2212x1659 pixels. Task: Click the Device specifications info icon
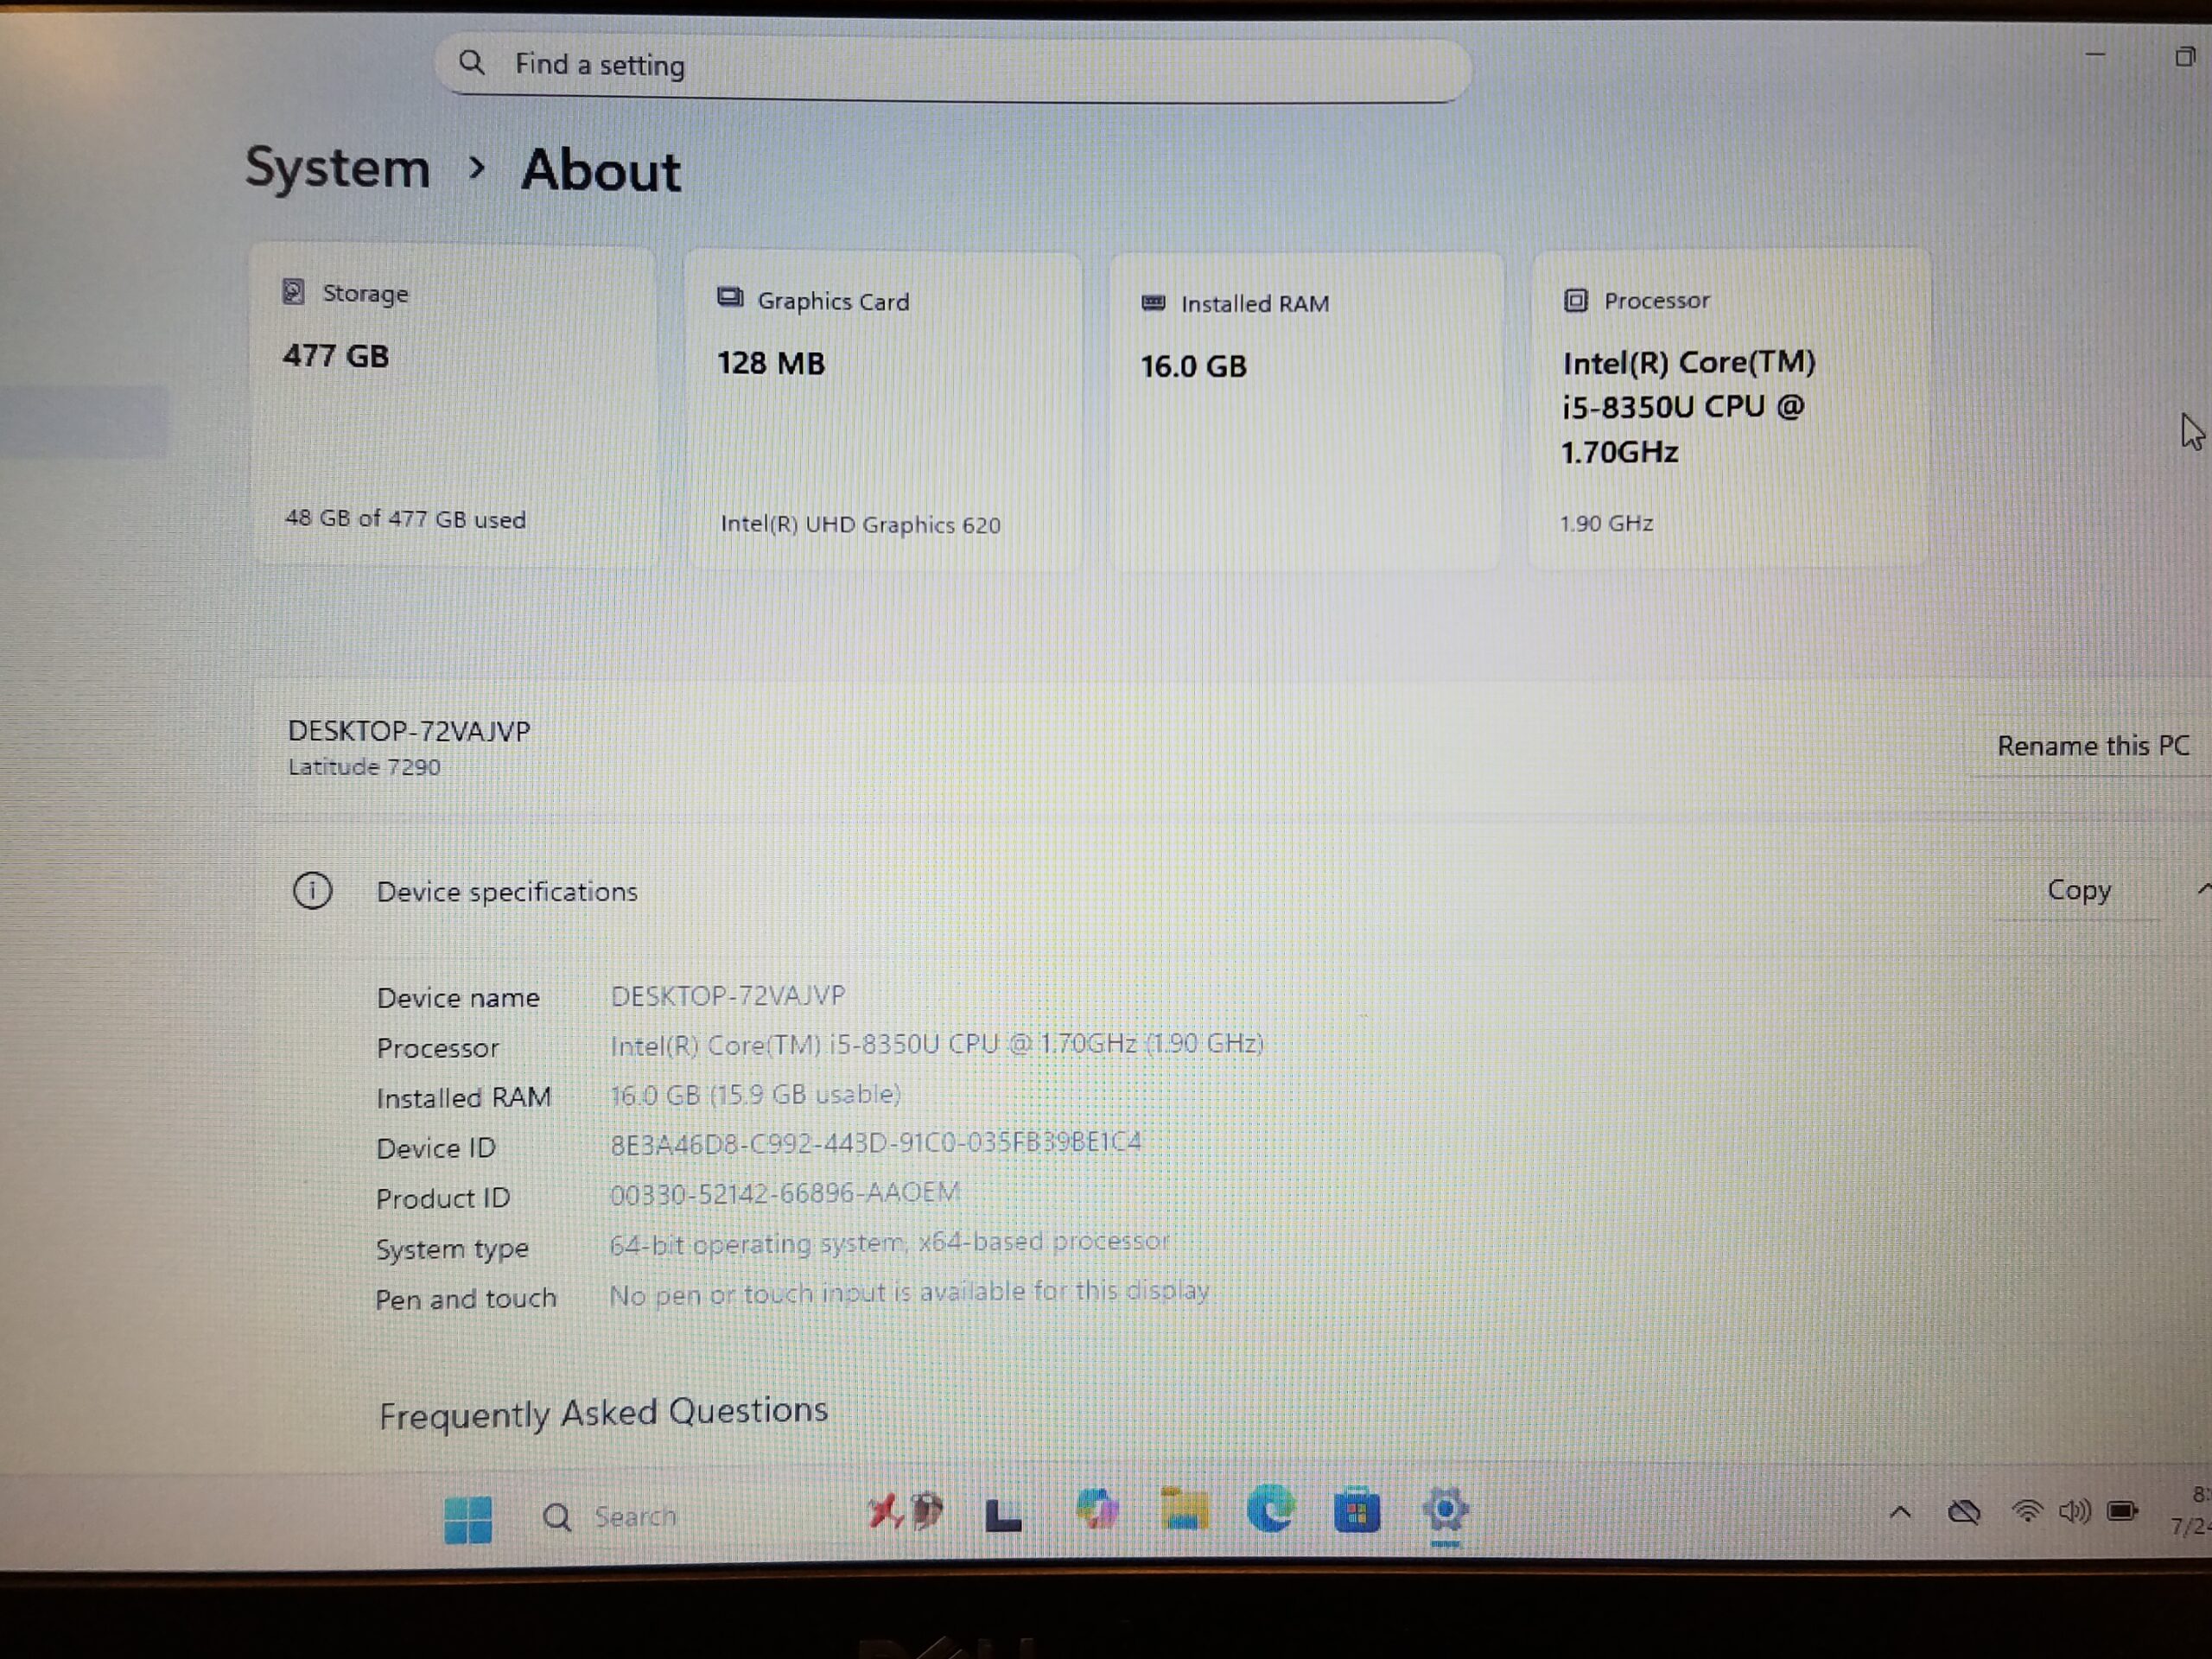pos(312,890)
